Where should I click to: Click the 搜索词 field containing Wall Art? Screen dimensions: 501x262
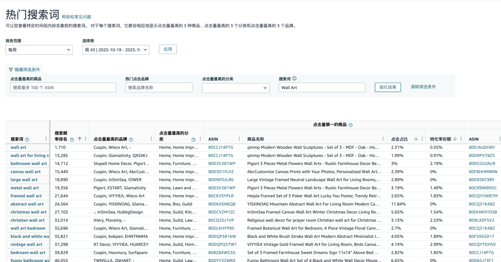click(322, 88)
